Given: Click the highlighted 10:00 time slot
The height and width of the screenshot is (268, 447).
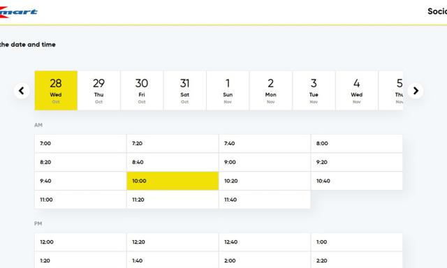Looking at the screenshot, I should tap(173, 181).
